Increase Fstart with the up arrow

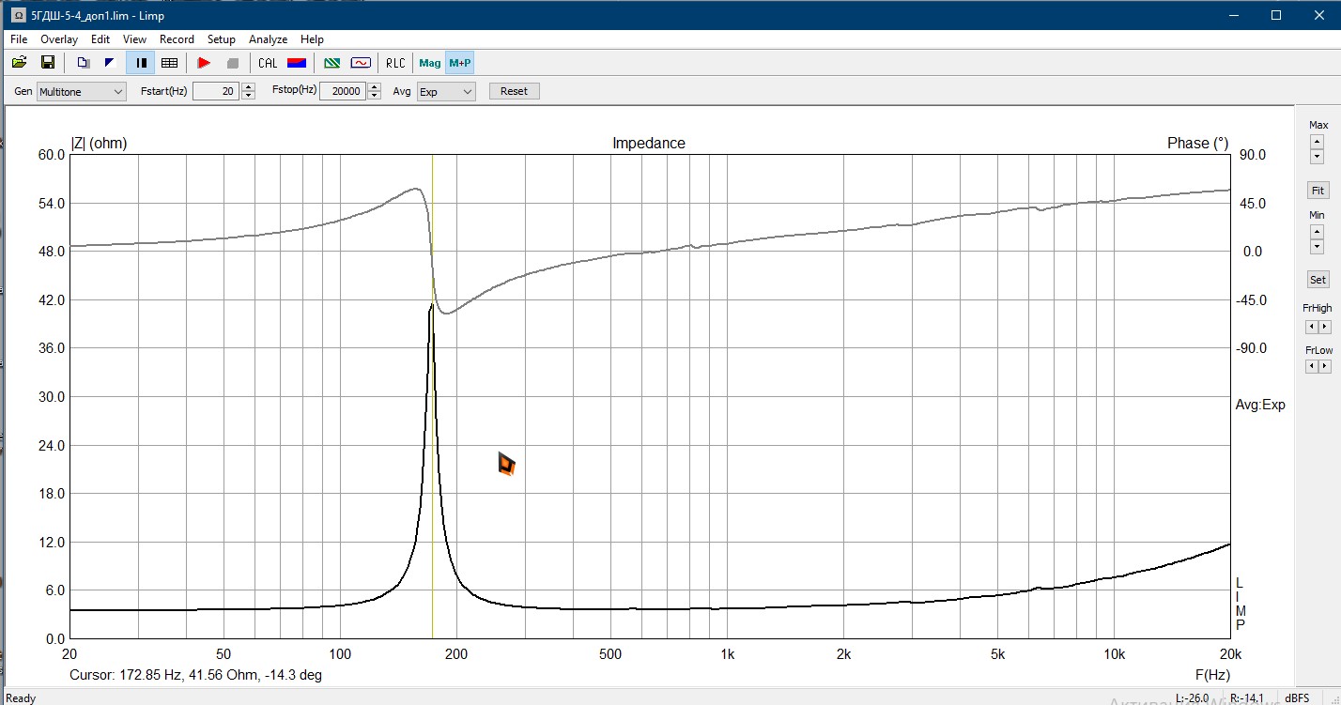[248, 87]
